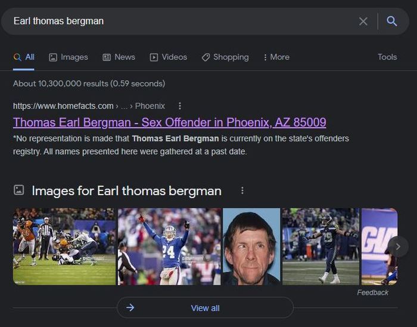
Task: Select the Shopping tab
Action: click(225, 57)
